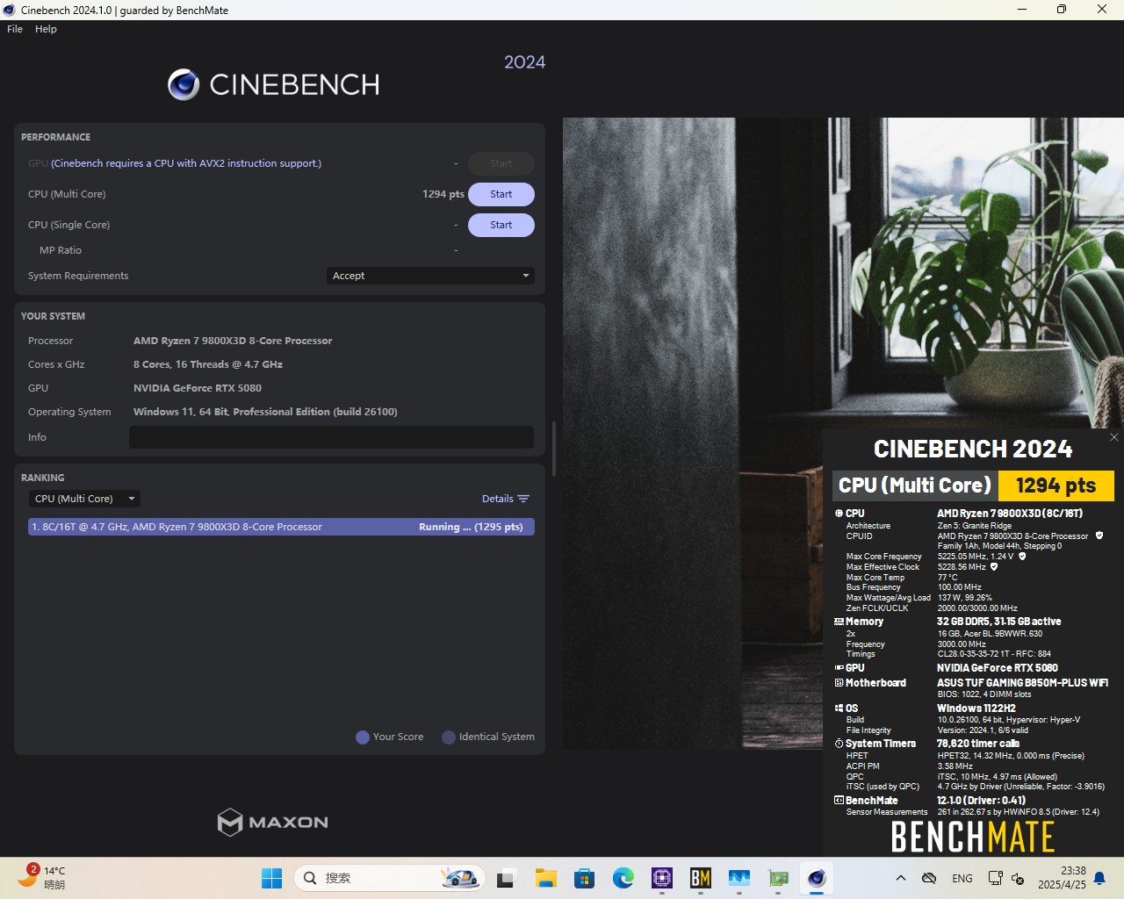The width and height of the screenshot is (1124, 899).
Task: Click the Details filter lines icon
Action: pyautogui.click(x=523, y=499)
